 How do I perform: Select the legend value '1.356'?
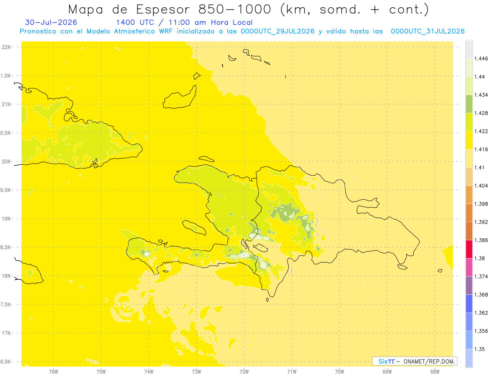pos(482,331)
